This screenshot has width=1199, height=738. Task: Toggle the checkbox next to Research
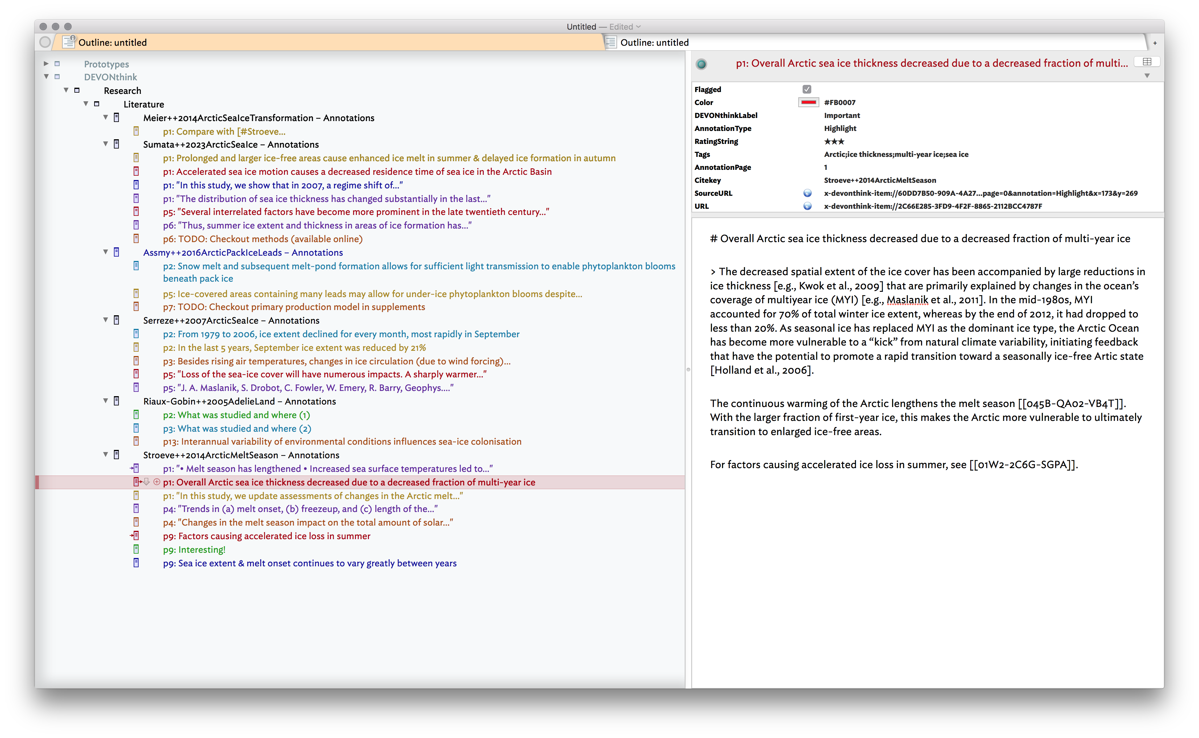point(77,90)
